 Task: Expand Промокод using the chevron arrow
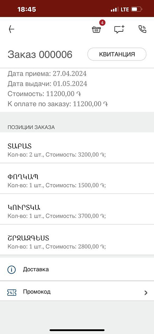[146, 293]
